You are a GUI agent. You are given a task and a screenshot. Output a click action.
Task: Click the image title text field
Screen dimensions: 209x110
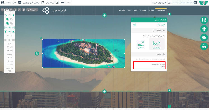[149, 65]
